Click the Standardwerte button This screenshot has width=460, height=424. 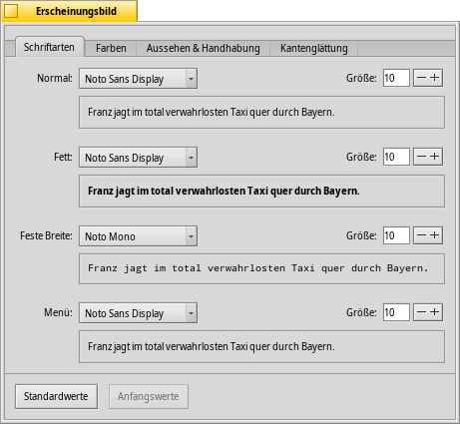[x=56, y=396]
